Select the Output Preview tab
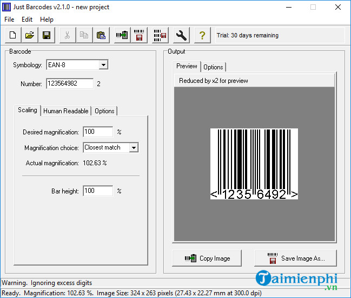The image size is (351, 298). point(187,66)
